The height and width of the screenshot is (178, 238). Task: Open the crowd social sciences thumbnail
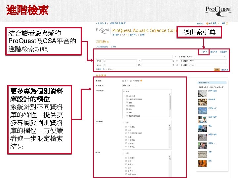(x=203, y=102)
